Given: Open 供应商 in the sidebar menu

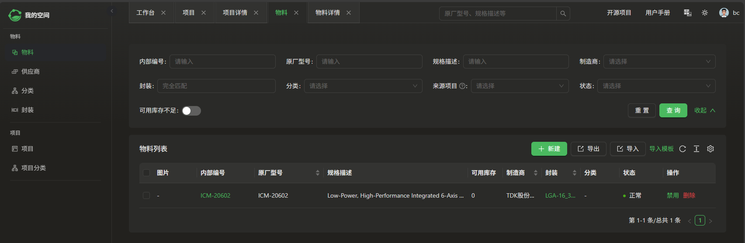Looking at the screenshot, I should click(31, 72).
